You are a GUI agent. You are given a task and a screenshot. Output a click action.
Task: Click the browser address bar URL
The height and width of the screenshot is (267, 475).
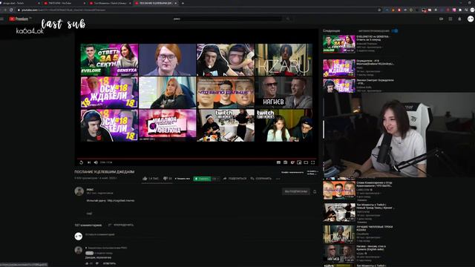tap(64, 10)
